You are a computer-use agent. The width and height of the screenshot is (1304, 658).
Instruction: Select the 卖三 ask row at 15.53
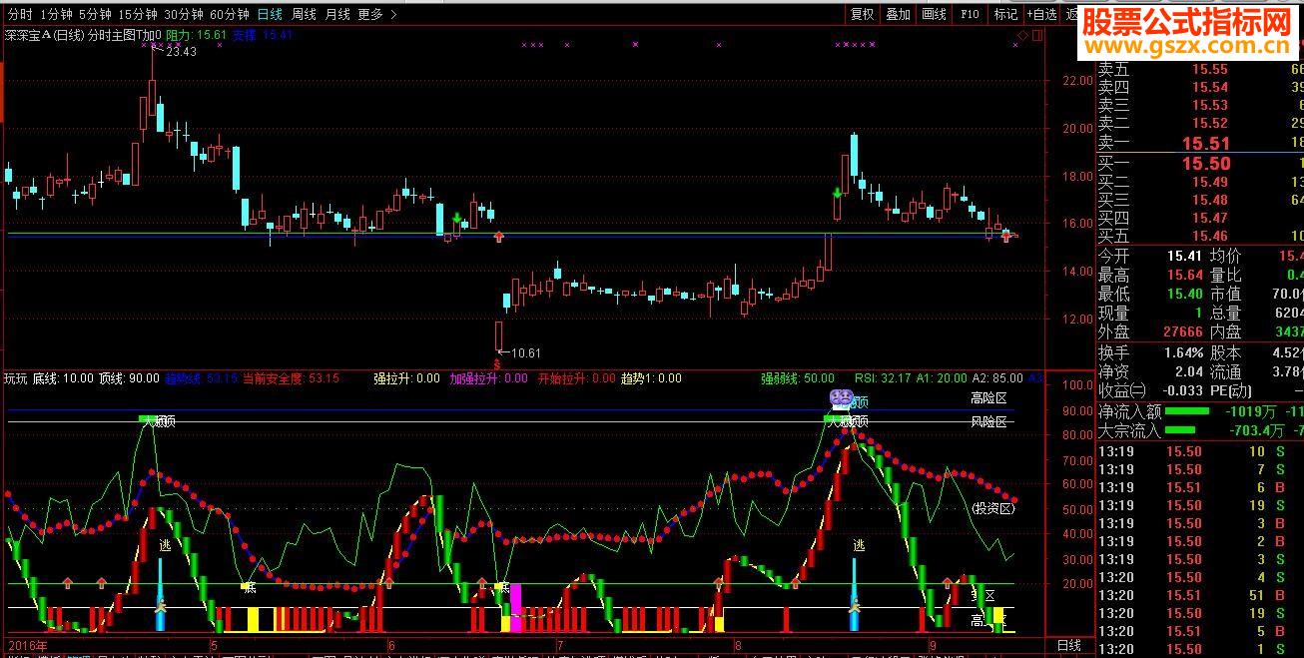coord(1200,105)
